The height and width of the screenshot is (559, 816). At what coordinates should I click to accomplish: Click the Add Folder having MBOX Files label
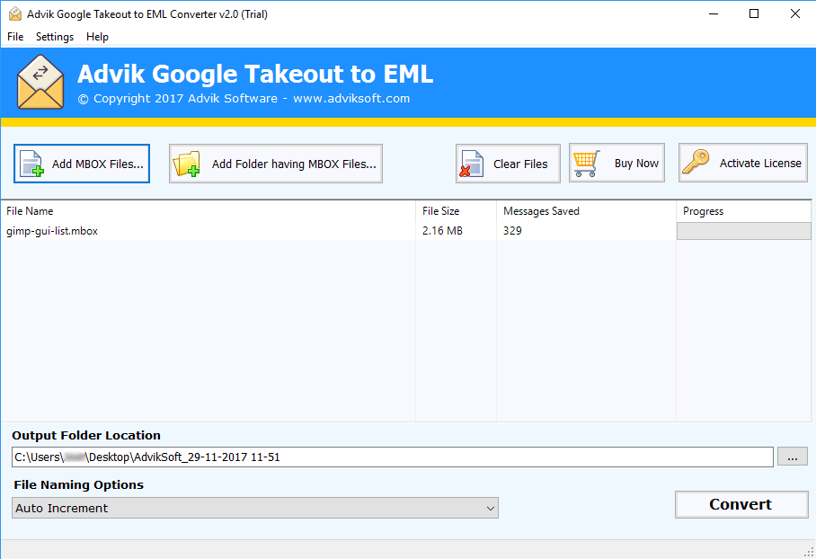(294, 164)
